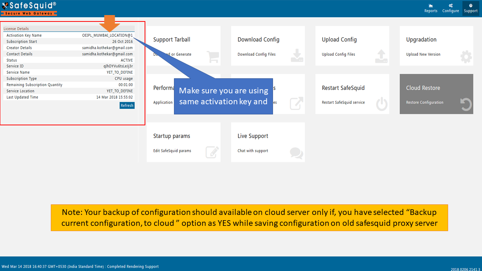This screenshot has height=271, width=482.
Task: Click the Restart SafeSquid power icon
Action: tap(382, 104)
